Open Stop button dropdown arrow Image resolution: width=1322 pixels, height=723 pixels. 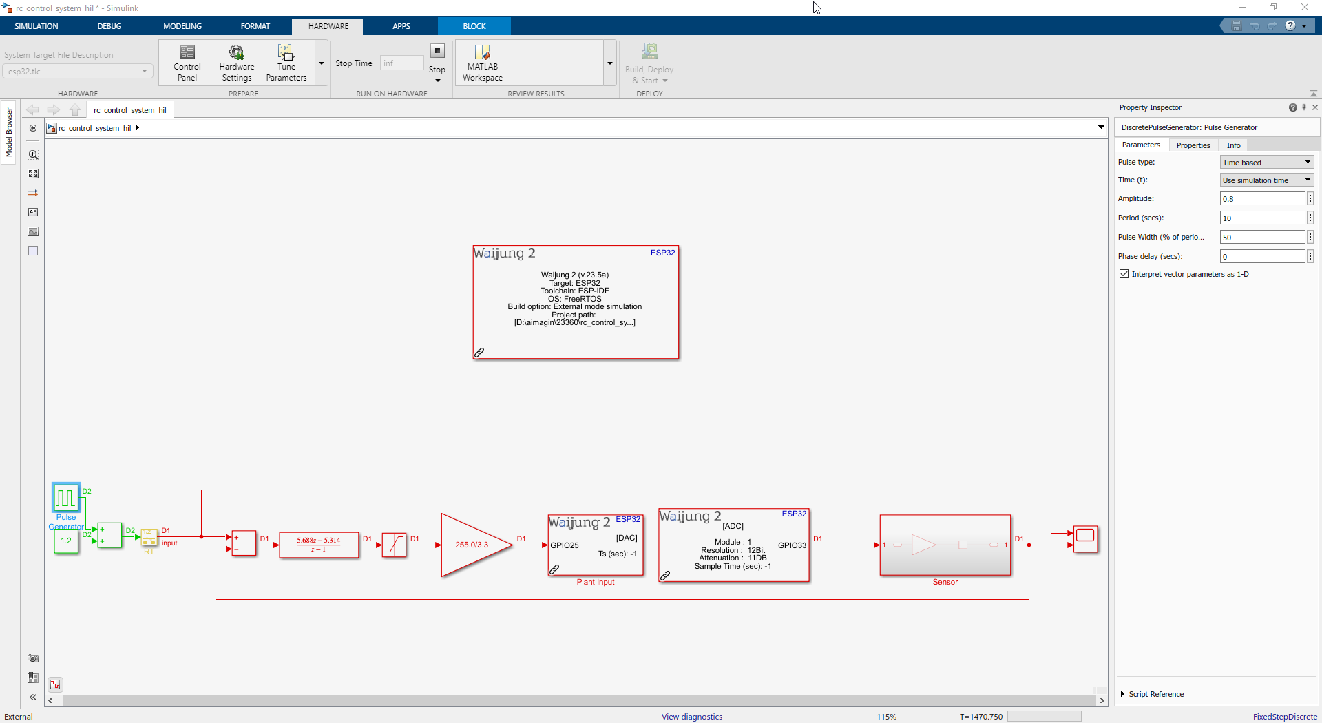tap(437, 81)
